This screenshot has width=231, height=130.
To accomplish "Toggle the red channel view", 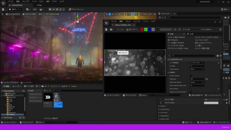I will click(142, 30).
